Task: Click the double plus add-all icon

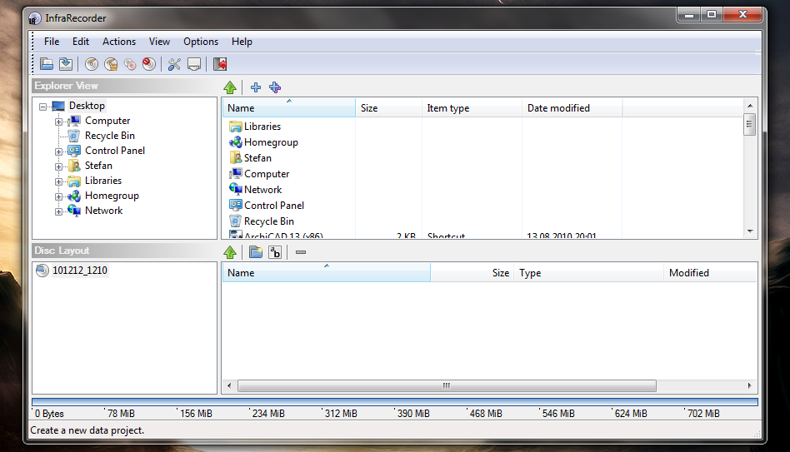Action: [x=275, y=87]
